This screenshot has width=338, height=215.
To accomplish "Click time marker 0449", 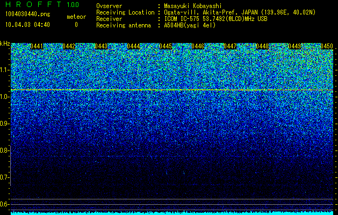I will pyautogui.click(x=294, y=46).
